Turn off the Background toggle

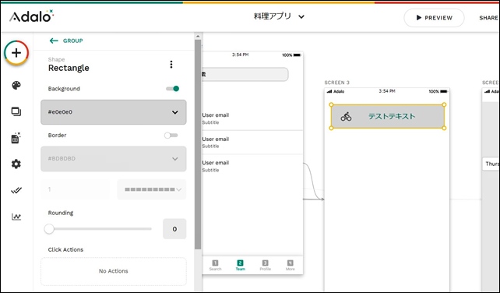173,89
